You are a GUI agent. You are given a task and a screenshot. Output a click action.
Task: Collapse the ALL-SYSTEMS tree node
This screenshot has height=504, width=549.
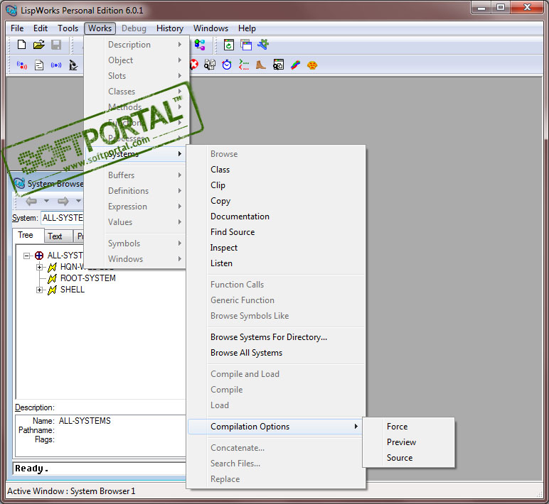coord(26,256)
